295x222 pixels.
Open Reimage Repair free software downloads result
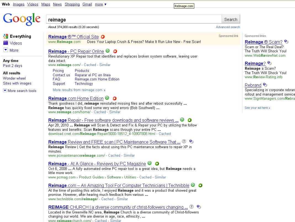click(113, 120)
